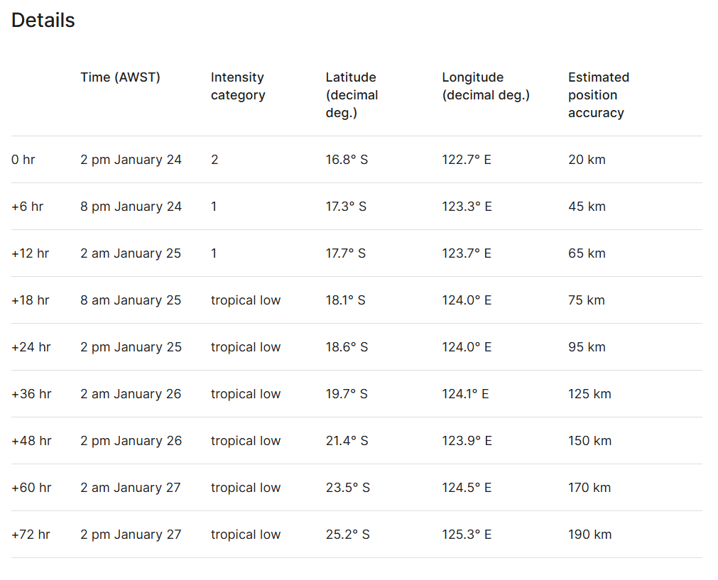Select the 8 pm January 24 time cell

click(131, 207)
